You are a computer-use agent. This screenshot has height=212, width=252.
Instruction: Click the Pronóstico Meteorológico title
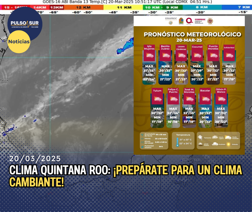point(192,34)
